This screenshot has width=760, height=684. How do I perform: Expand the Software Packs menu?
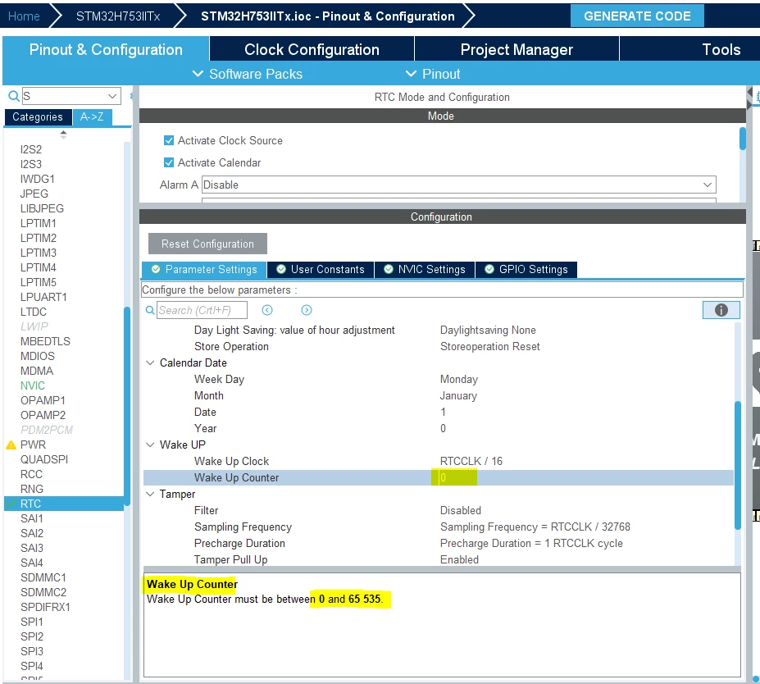click(248, 74)
